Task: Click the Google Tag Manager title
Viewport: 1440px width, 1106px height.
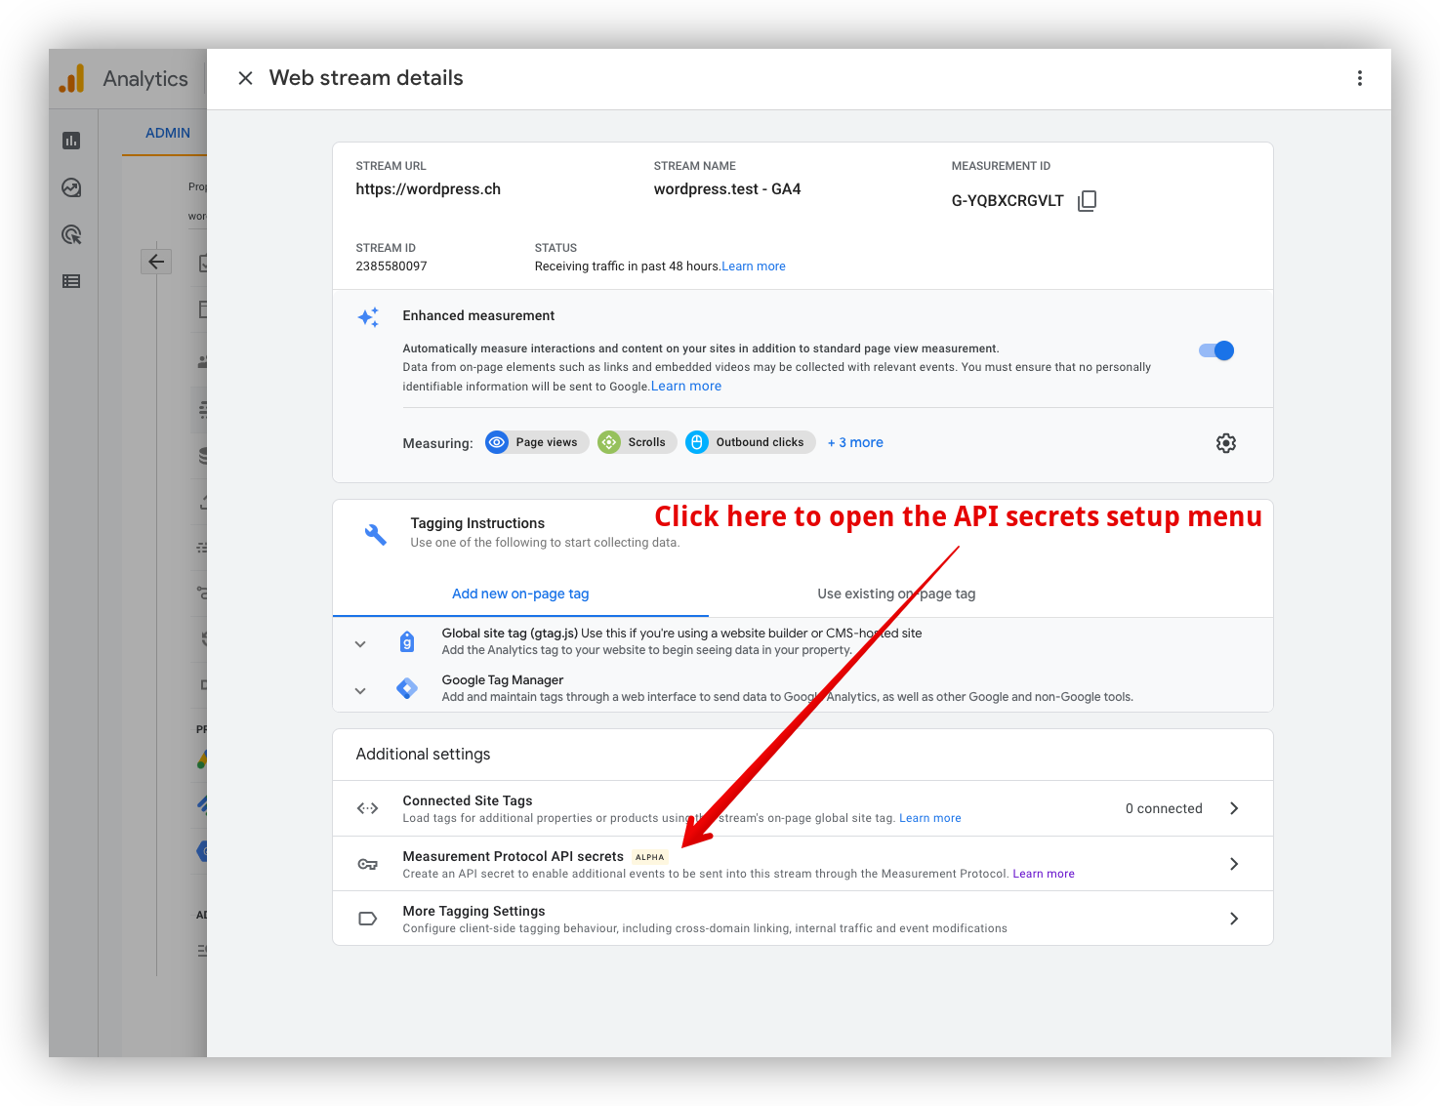Action: (x=503, y=680)
